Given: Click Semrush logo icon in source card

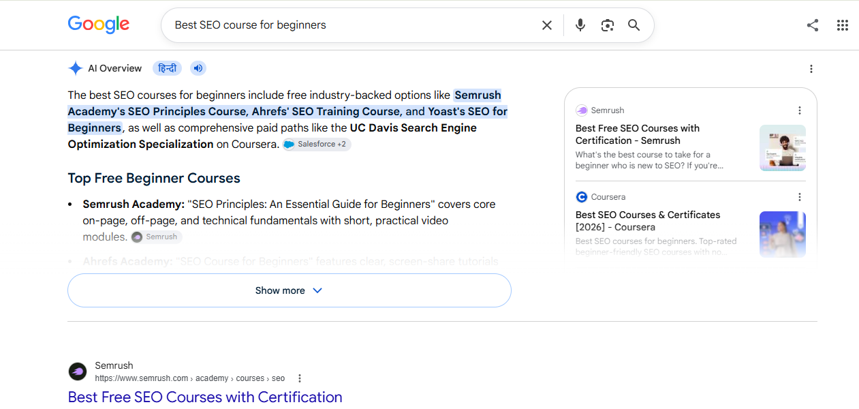Looking at the screenshot, I should coord(581,110).
